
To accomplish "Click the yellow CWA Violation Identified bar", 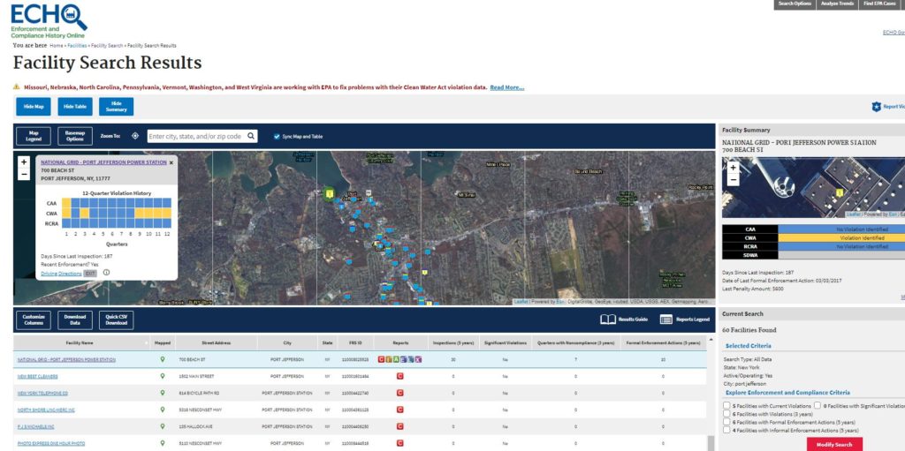I will tap(841, 237).
